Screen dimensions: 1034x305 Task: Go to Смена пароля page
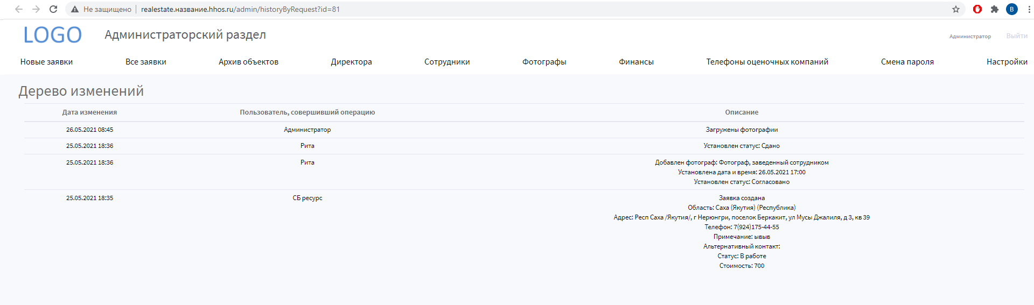pos(907,62)
